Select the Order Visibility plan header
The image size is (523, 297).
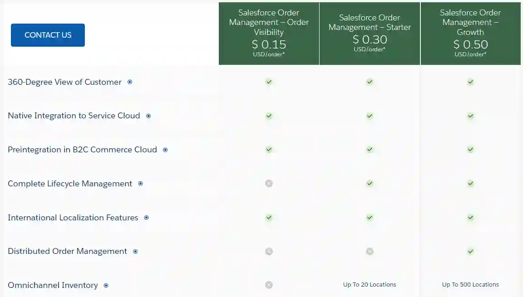click(x=269, y=34)
